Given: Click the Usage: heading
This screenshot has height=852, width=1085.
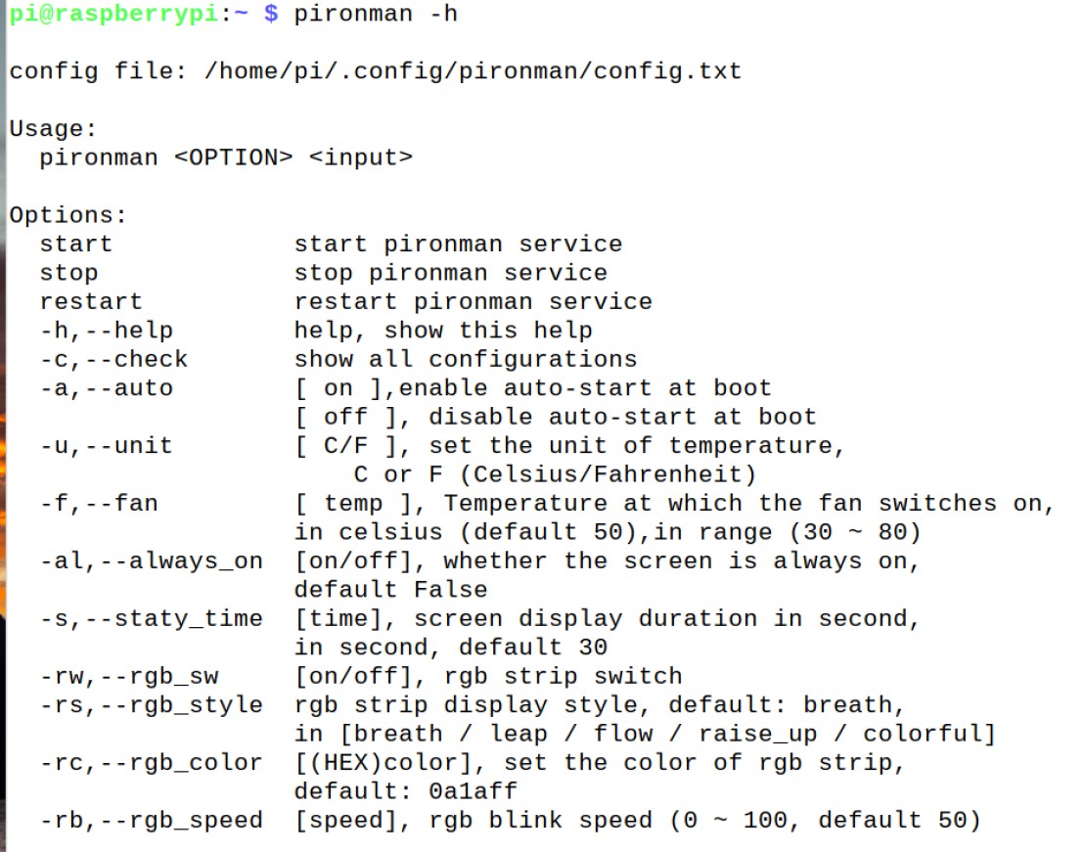Looking at the screenshot, I should tap(53, 129).
